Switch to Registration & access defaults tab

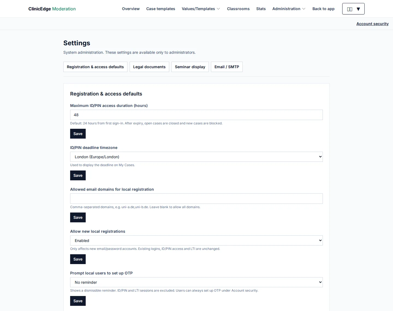tap(95, 67)
